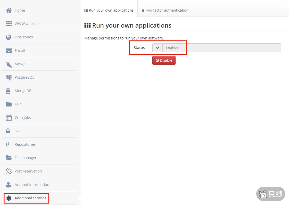This screenshot has height=205, width=289.
Task: Click the Repositories branch icon
Action: (x=8, y=144)
